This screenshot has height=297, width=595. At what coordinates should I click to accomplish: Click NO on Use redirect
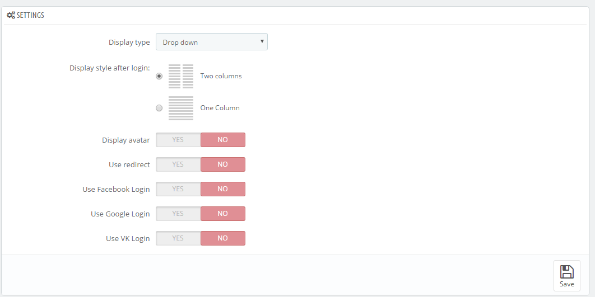223,164
